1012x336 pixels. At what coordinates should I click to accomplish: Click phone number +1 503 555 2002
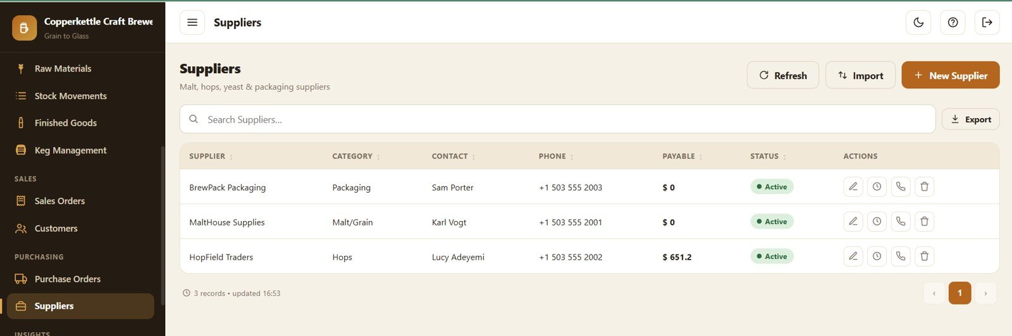pyautogui.click(x=571, y=257)
